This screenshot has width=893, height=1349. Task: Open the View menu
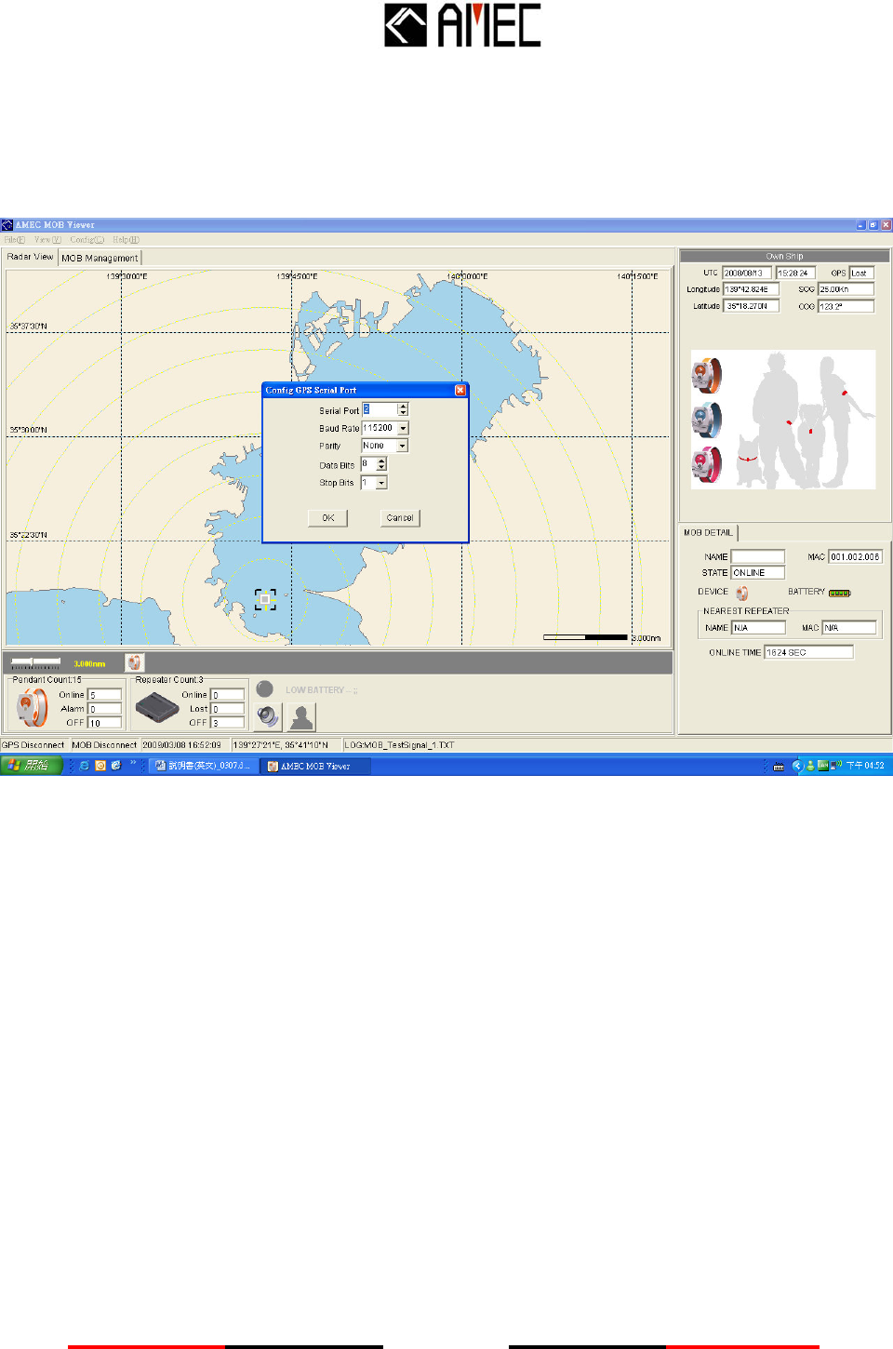point(47,240)
